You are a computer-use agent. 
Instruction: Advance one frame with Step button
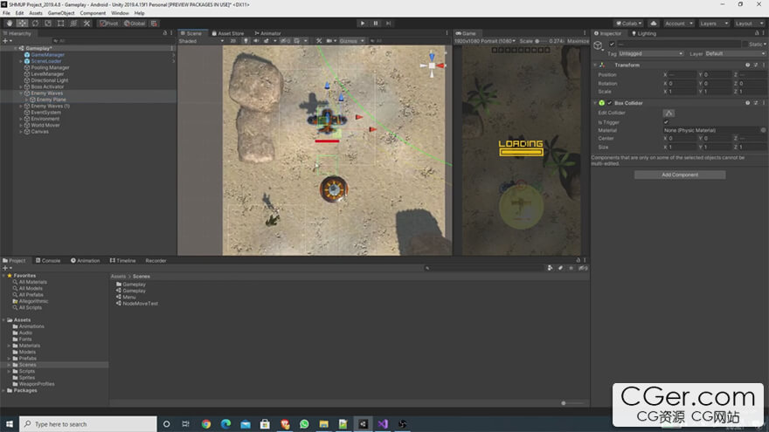point(388,23)
